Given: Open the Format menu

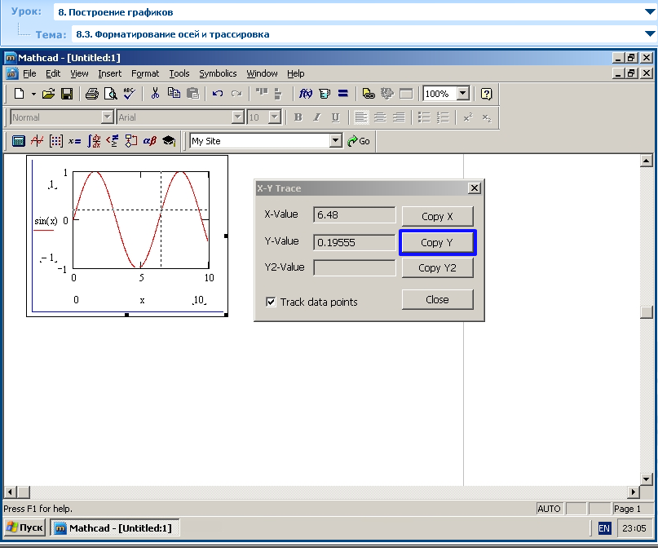Looking at the screenshot, I should tap(145, 73).
